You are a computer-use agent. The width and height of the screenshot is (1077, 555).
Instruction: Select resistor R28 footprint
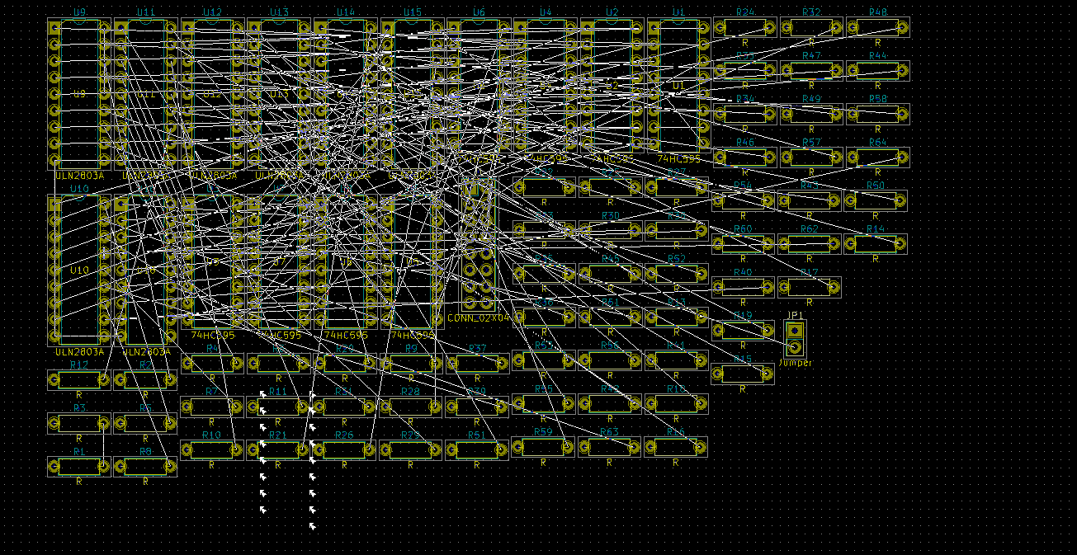(412, 406)
